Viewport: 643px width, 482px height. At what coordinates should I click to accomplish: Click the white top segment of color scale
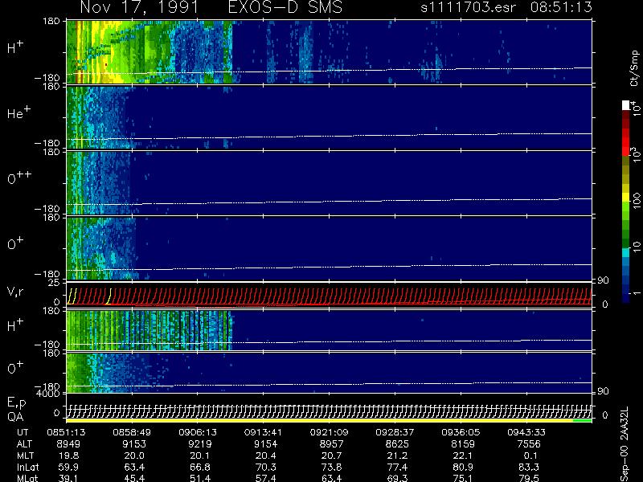pyautogui.click(x=626, y=105)
